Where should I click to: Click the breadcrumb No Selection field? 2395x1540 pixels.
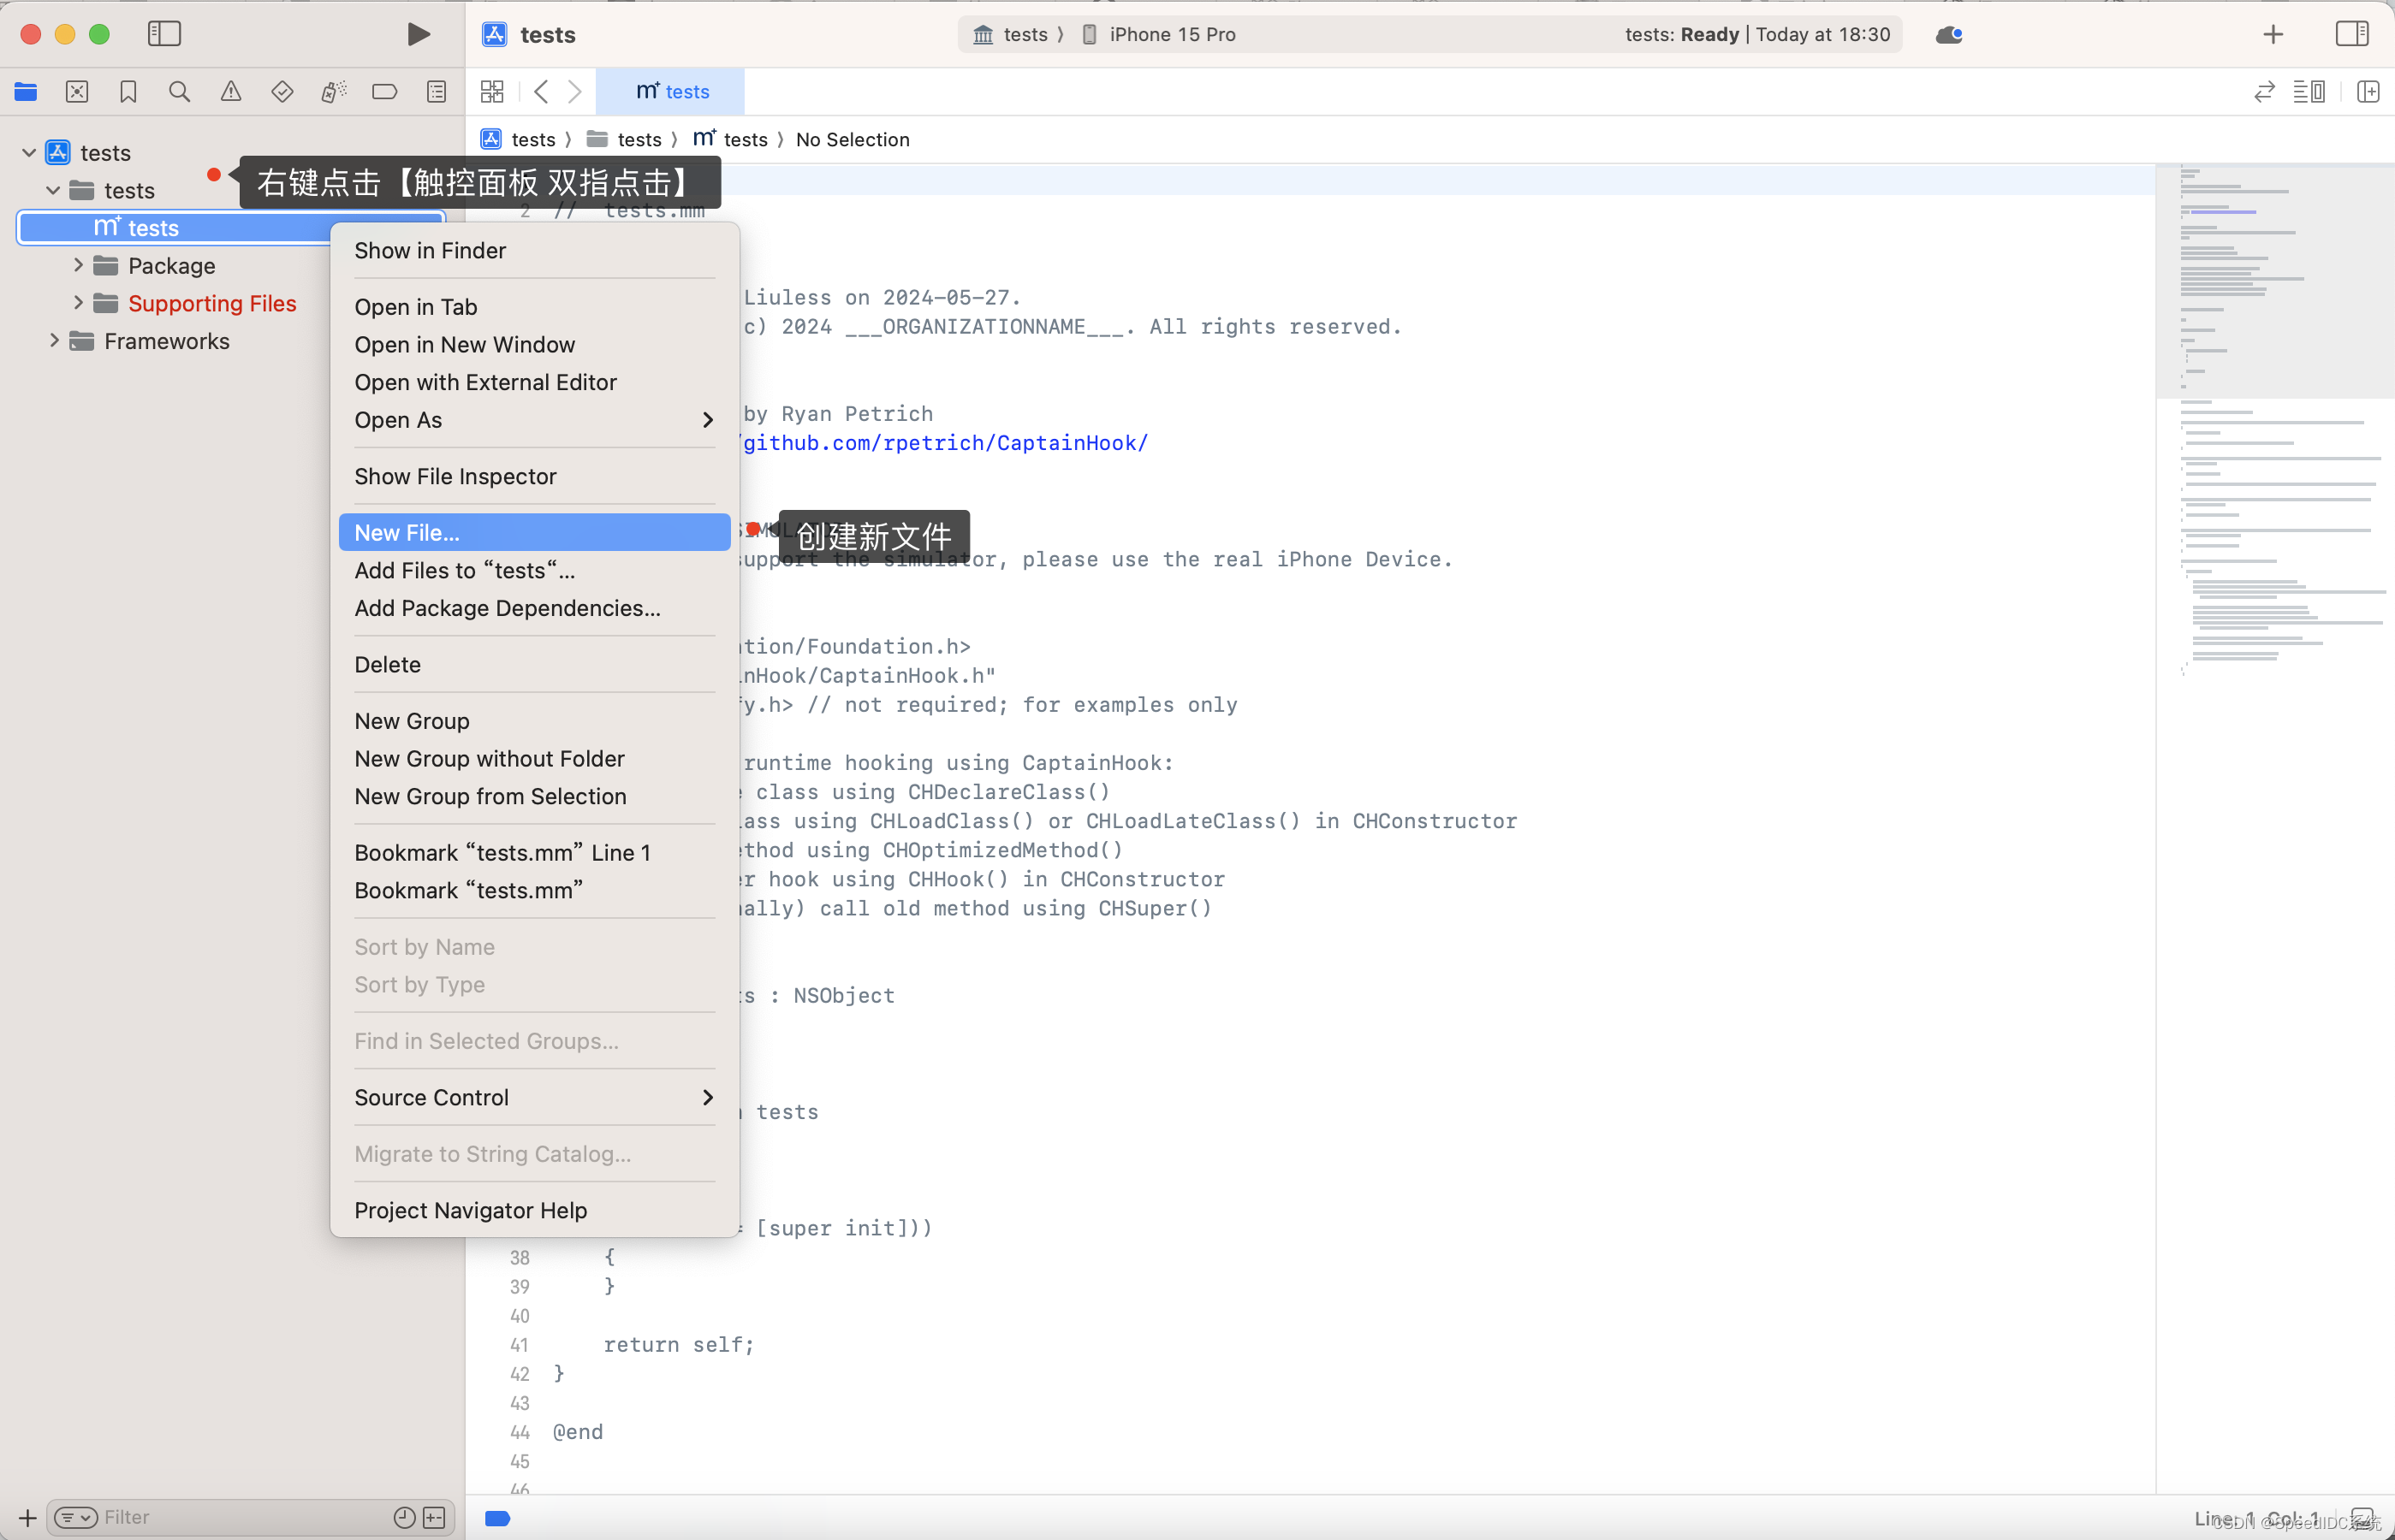pyautogui.click(x=852, y=138)
